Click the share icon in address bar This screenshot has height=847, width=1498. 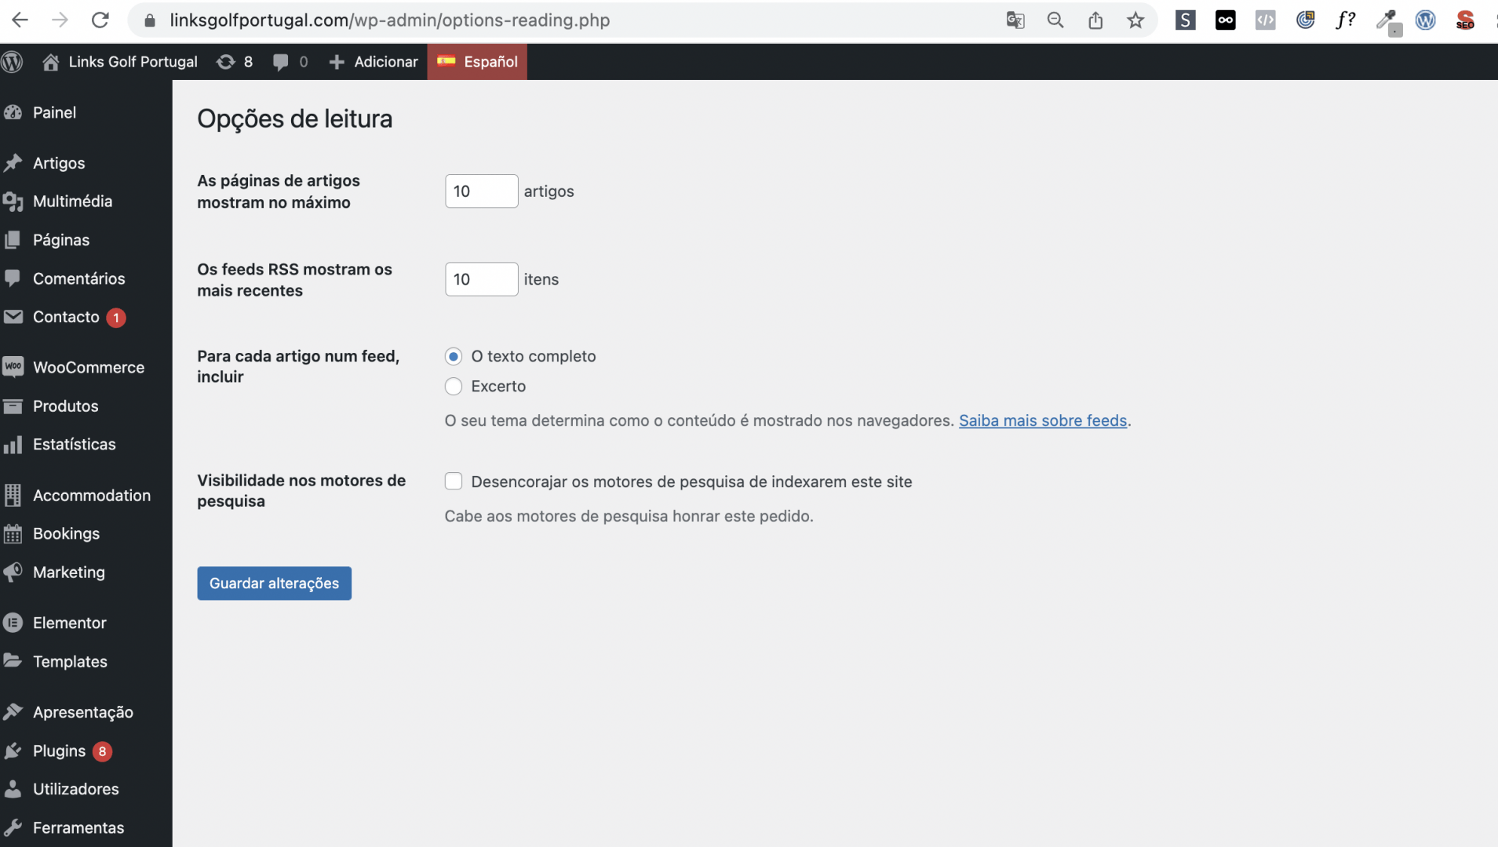pyautogui.click(x=1095, y=20)
